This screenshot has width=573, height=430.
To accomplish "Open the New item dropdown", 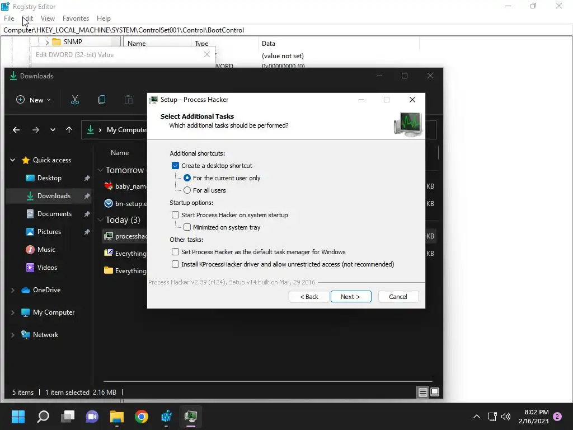I will pyautogui.click(x=34, y=100).
